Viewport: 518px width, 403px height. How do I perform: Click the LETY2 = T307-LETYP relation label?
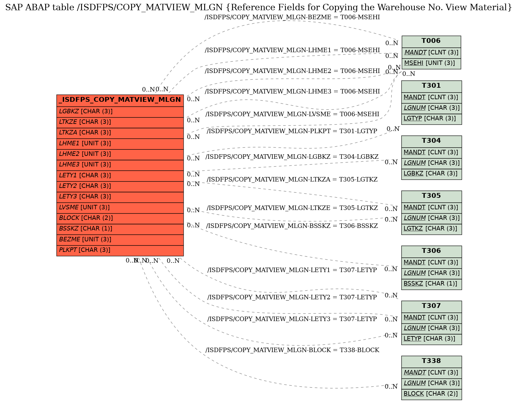click(x=292, y=298)
